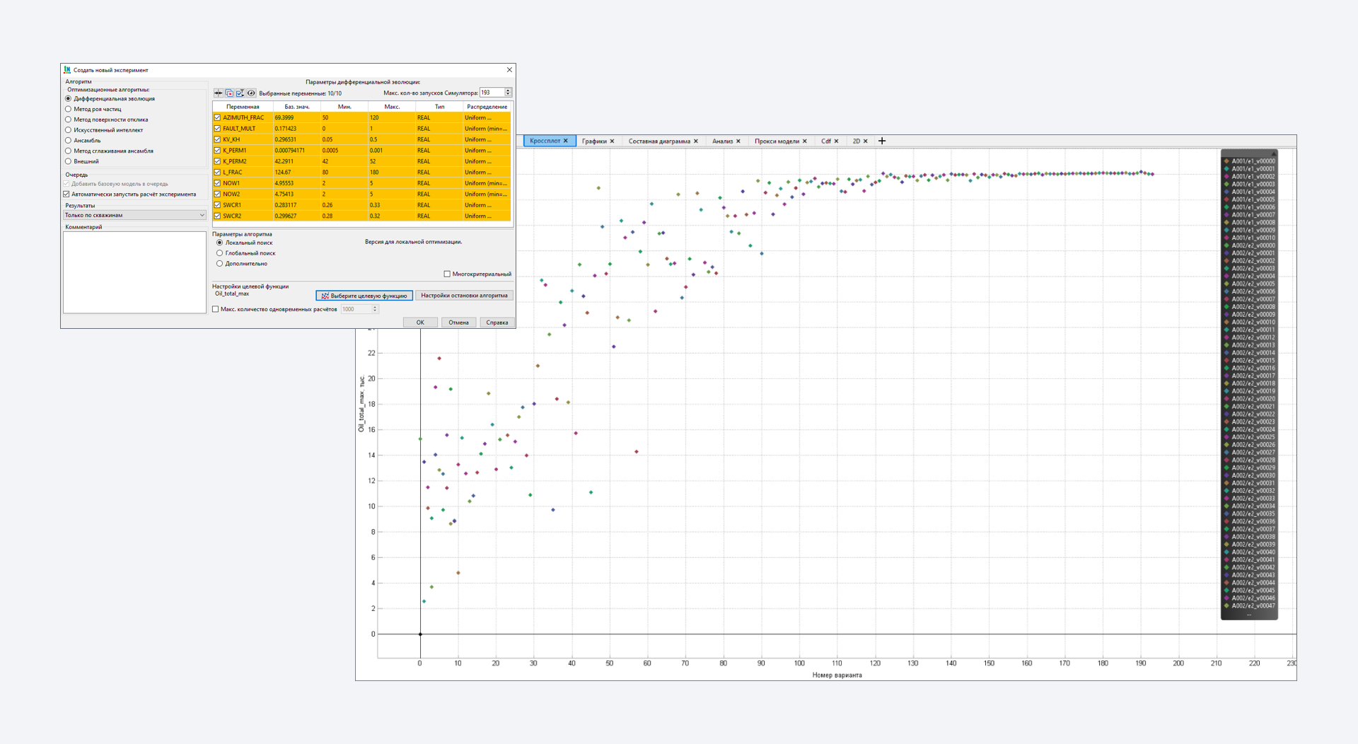Select Искусственный интеллект algorithm
The height and width of the screenshot is (744, 1358).
[69, 130]
